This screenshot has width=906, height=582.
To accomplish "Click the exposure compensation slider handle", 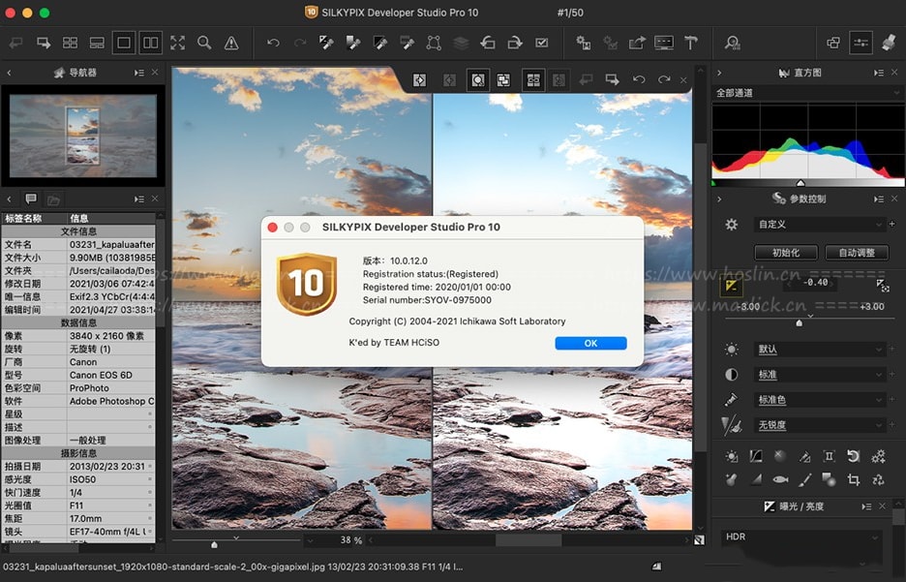I will [799, 322].
